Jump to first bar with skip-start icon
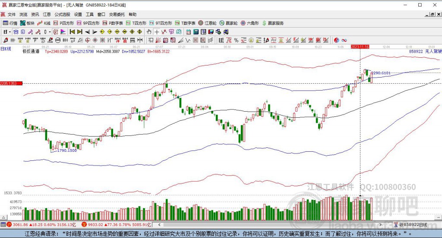The width and height of the screenshot is (442, 238). pyautogui.click(x=72, y=32)
